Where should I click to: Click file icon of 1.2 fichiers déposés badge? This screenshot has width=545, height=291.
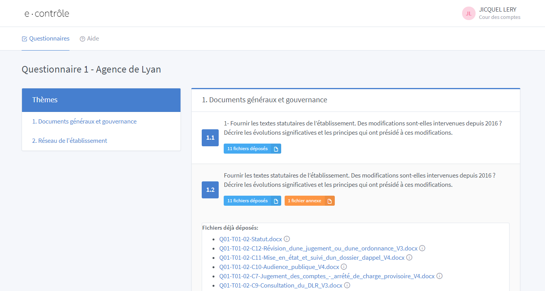[276, 201]
